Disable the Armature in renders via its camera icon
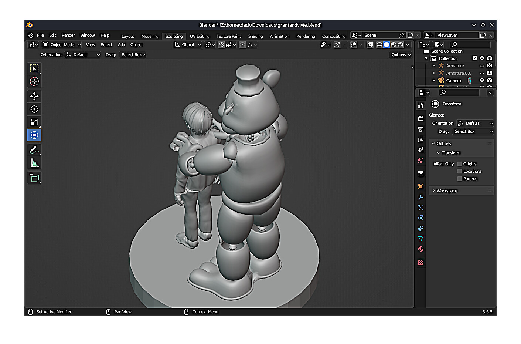The width and height of the screenshot is (521, 344). pos(490,65)
